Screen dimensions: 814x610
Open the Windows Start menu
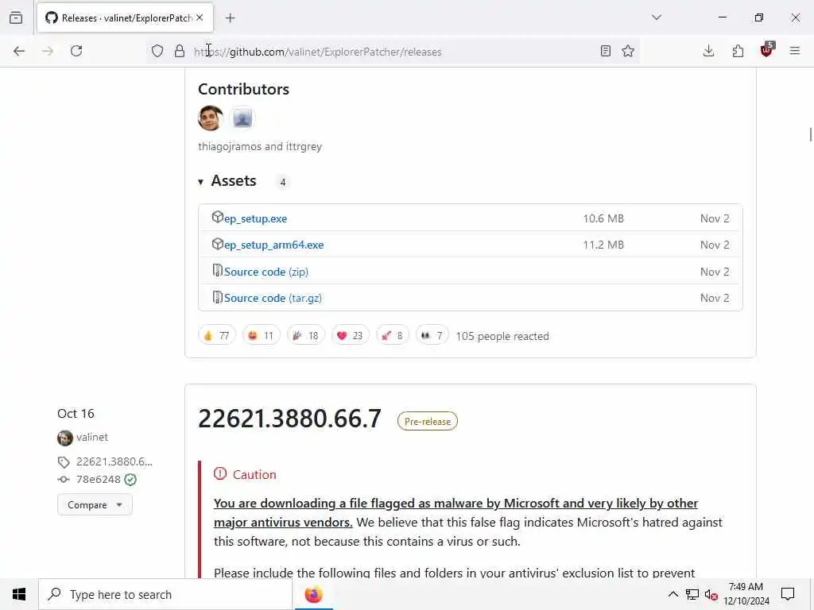click(19, 594)
